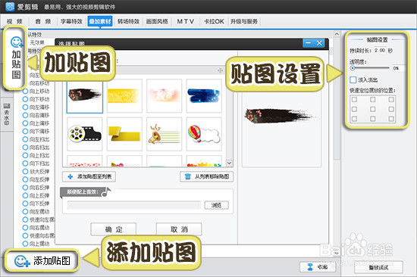417x277 pixels.
Task: Select the 向左反弹 effect radio button
Action: (25, 179)
